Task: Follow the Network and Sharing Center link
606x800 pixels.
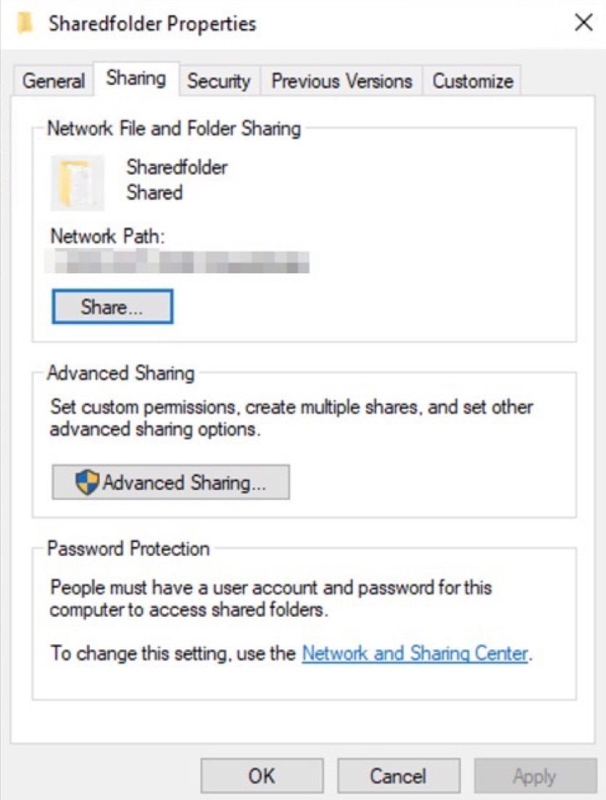Action: coord(415,653)
